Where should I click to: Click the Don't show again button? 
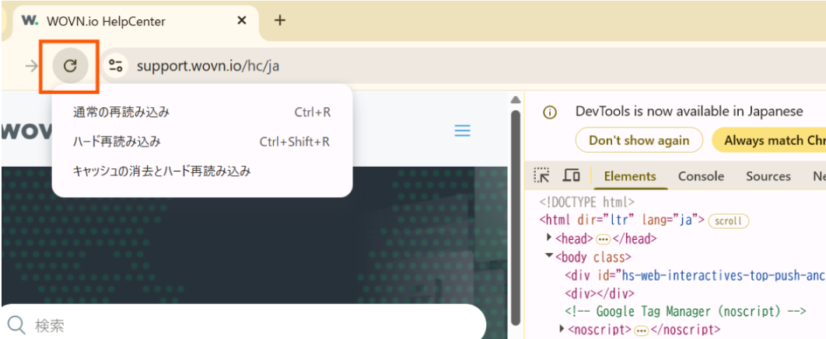[639, 140]
